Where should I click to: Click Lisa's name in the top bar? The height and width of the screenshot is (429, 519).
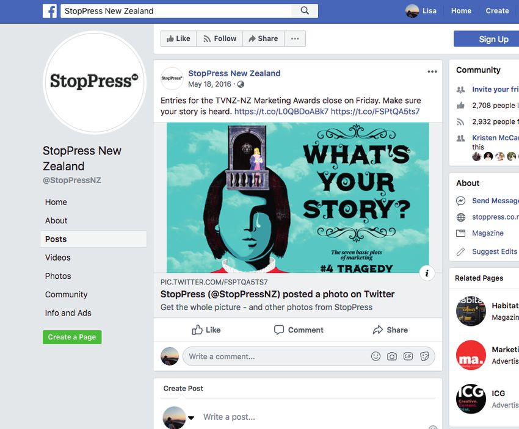pos(429,11)
